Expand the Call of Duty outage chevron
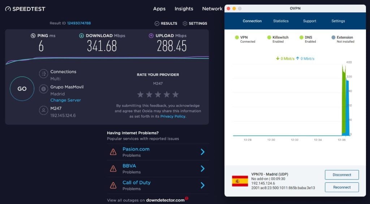The height and width of the screenshot is (204, 370). 202,185
